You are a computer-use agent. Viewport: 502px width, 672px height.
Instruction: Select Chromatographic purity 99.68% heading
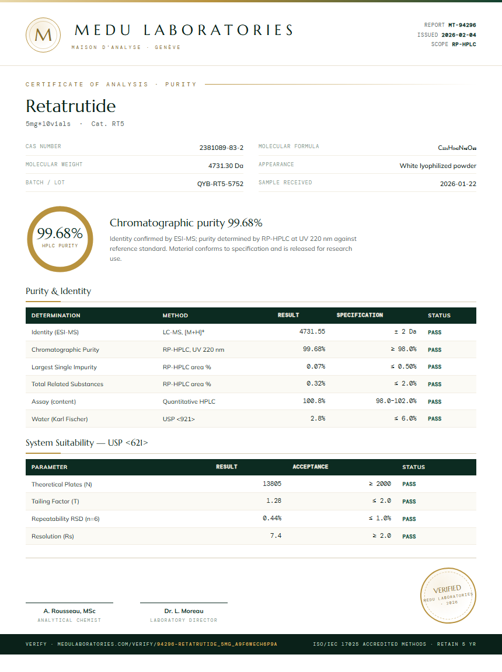(186, 223)
